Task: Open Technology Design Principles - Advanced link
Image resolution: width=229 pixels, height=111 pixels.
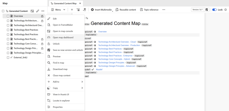Action: 116,66
